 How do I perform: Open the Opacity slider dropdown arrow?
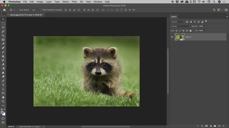tap(205, 26)
